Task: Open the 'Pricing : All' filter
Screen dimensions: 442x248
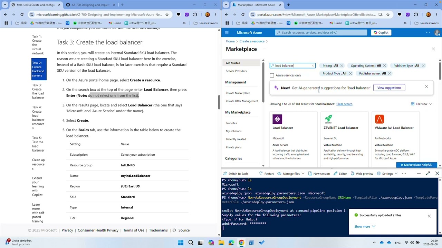Action: coord(330,65)
